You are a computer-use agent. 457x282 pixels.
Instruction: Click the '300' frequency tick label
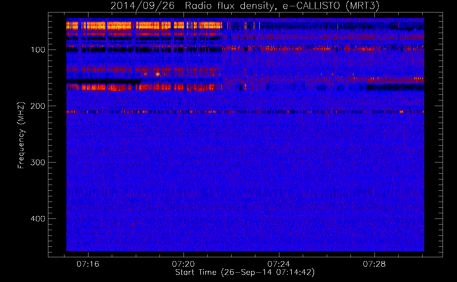click(x=38, y=163)
